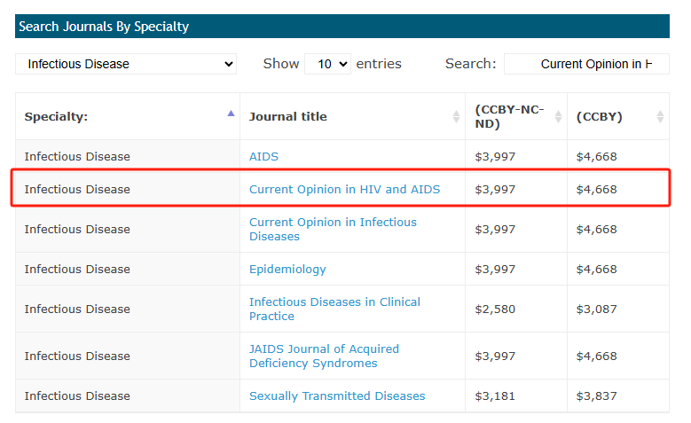Click the Journal title column header
The width and height of the screenshot is (691, 423).
352,117
